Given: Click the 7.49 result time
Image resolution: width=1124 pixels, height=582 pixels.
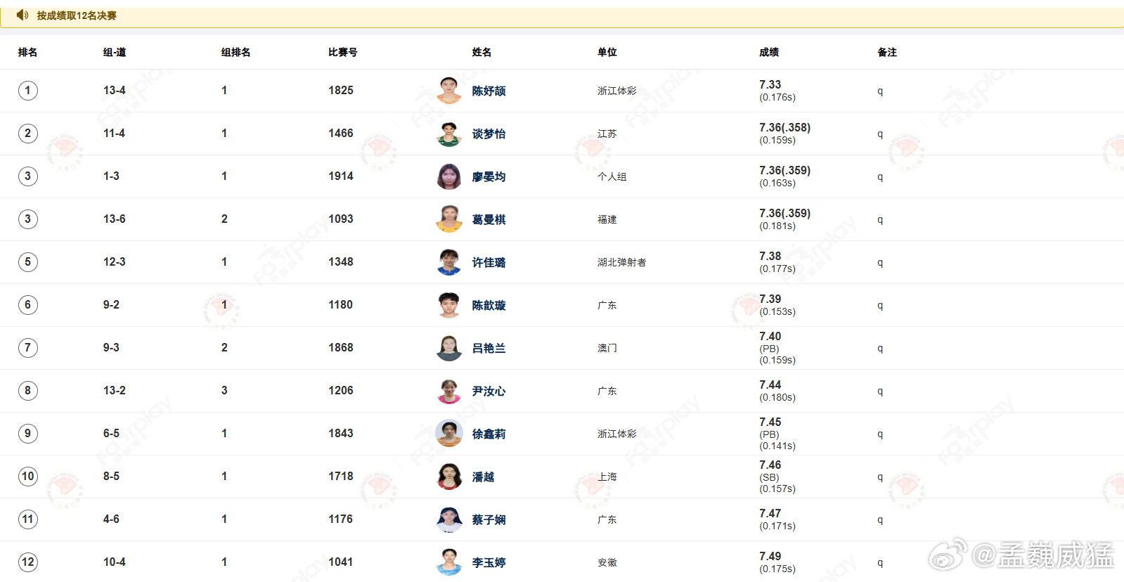Looking at the screenshot, I should [x=770, y=556].
